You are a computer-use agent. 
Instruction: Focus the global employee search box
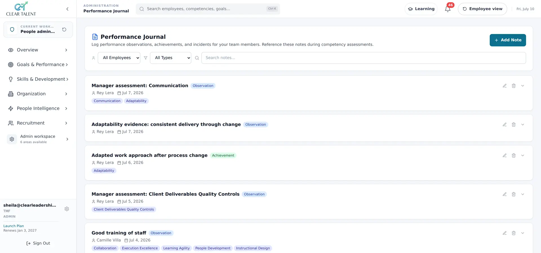[208, 9]
